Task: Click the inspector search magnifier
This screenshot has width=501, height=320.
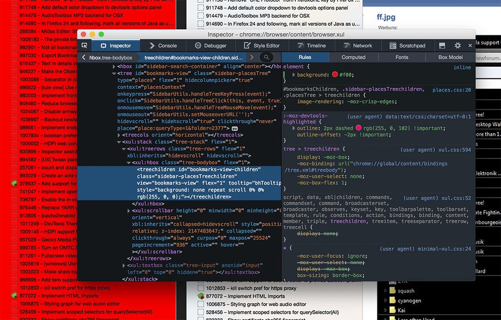Action: [x=266, y=57]
